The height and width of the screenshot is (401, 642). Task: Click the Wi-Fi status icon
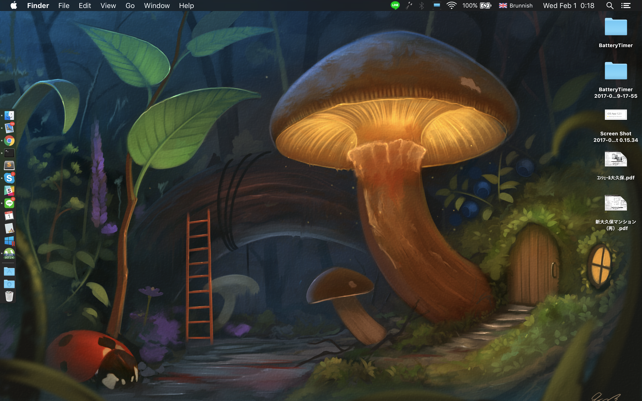coord(451,6)
